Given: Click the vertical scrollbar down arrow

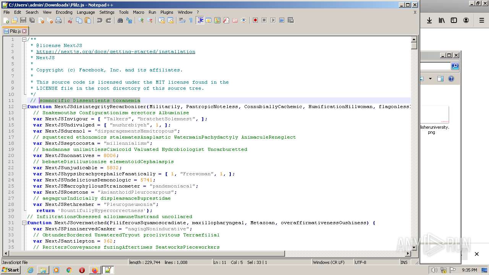Looking at the screenshot, I should point(414,247).
